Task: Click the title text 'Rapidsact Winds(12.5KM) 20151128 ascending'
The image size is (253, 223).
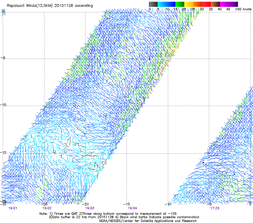Action: tap(50, 6)
